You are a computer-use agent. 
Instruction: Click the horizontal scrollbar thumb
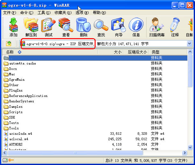(x=75, y=153)
